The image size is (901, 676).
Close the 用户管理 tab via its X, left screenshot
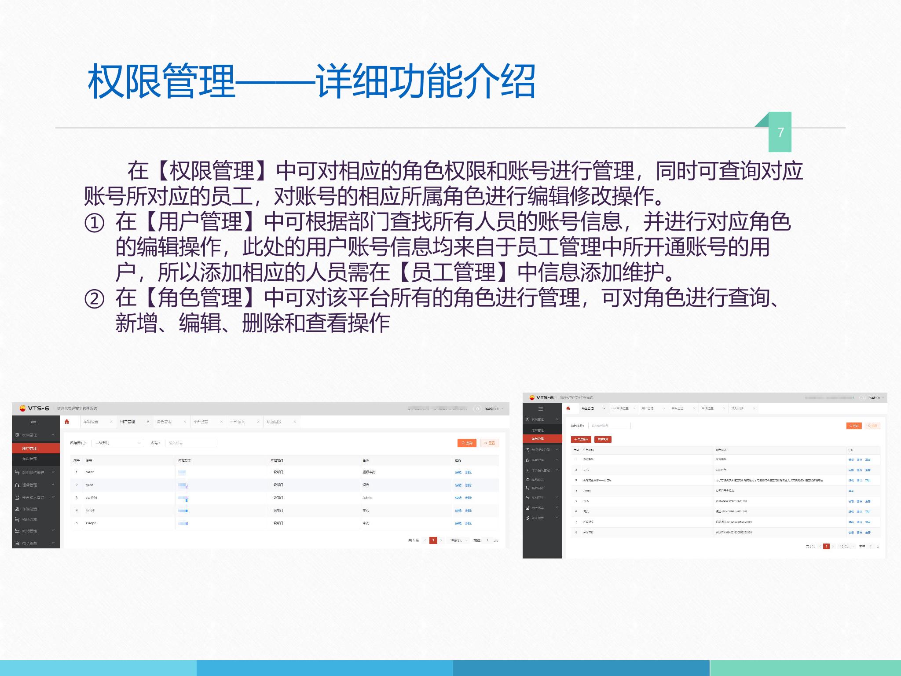pyautogui.click(x=148, y=422)
